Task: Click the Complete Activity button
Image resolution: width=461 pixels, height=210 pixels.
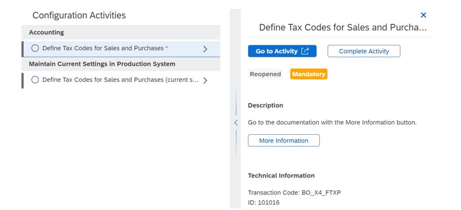Action: point(364,51)
